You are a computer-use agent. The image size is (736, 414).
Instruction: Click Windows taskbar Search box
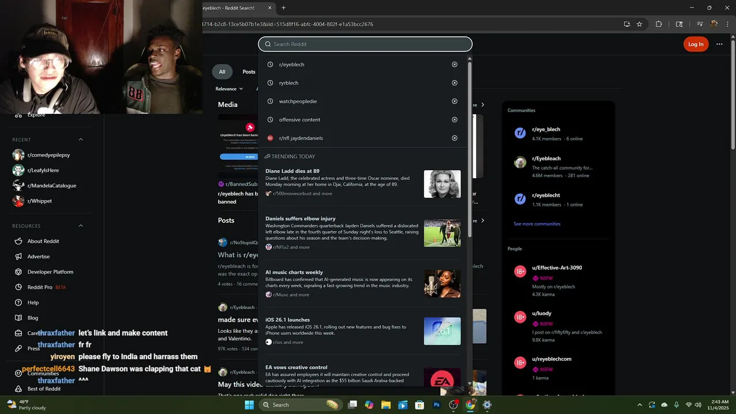[x=300, y=405]
